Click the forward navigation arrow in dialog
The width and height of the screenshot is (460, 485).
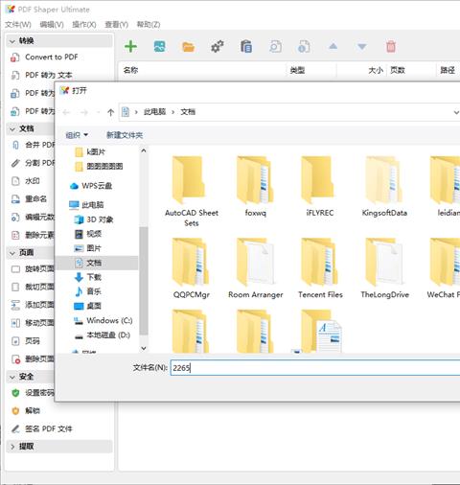pyautogui.click(x=84, y=112)
